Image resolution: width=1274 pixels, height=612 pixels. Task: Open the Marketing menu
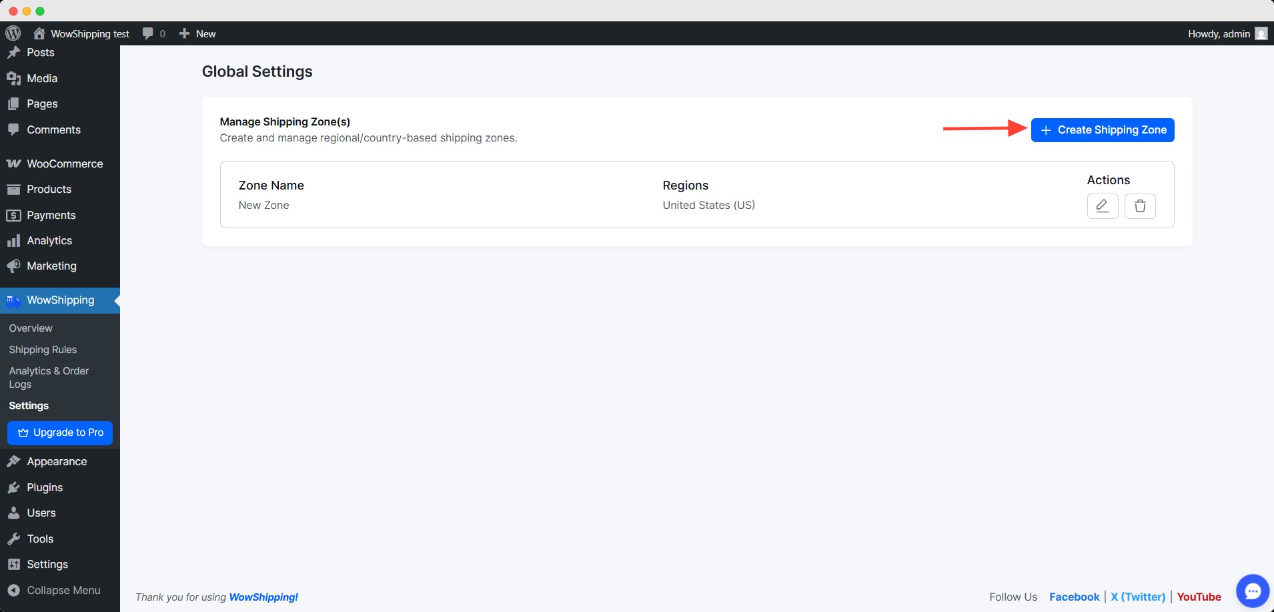pyautogui.click(x=60, y=266)
